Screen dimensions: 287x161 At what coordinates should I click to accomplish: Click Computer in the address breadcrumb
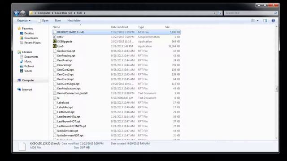tap(44, 13)
